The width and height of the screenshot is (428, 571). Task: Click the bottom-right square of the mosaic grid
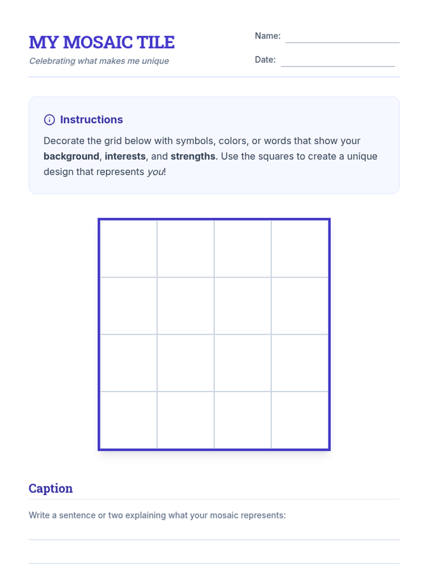(x=300, y=420)
